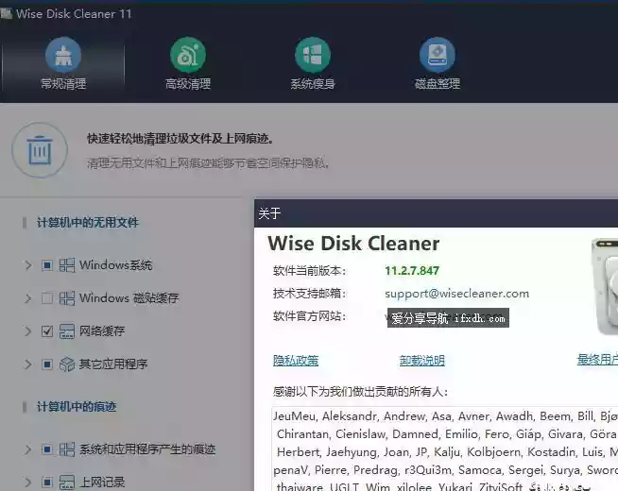Enable the Windows 磁贴缓存 checkbox

point(47,298)
